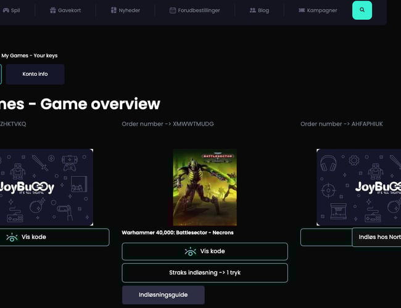This screenshot has width=401, height=308.
Task: Reveal code with center Vis kode button
Action: coord(205,251)
